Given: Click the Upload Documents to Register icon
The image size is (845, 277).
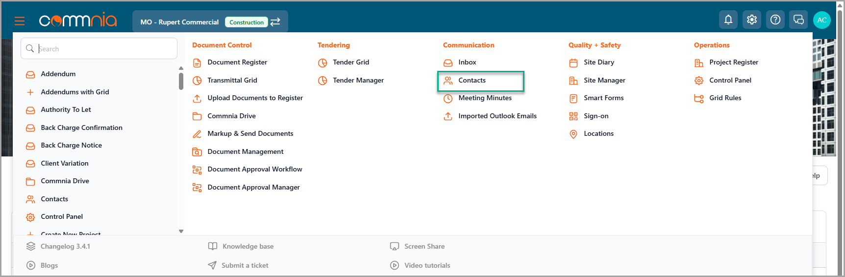Looking at the screenshot, I should (197, 98).
